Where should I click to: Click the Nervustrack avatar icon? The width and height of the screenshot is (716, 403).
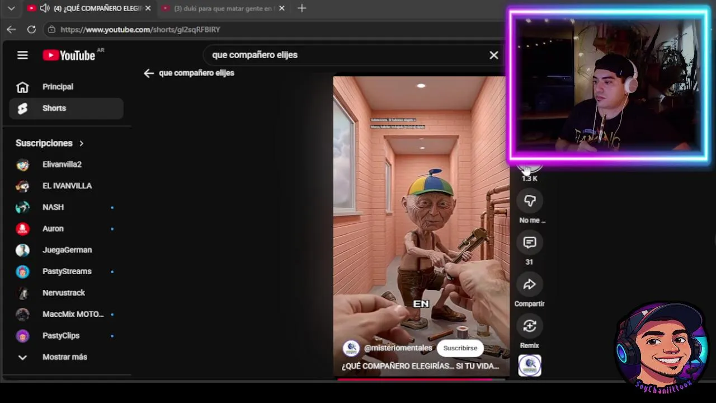coord(22,293)
